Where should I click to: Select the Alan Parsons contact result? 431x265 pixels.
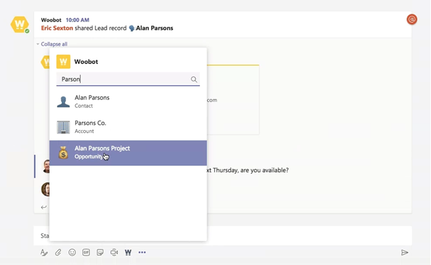(x=128, y=101)
